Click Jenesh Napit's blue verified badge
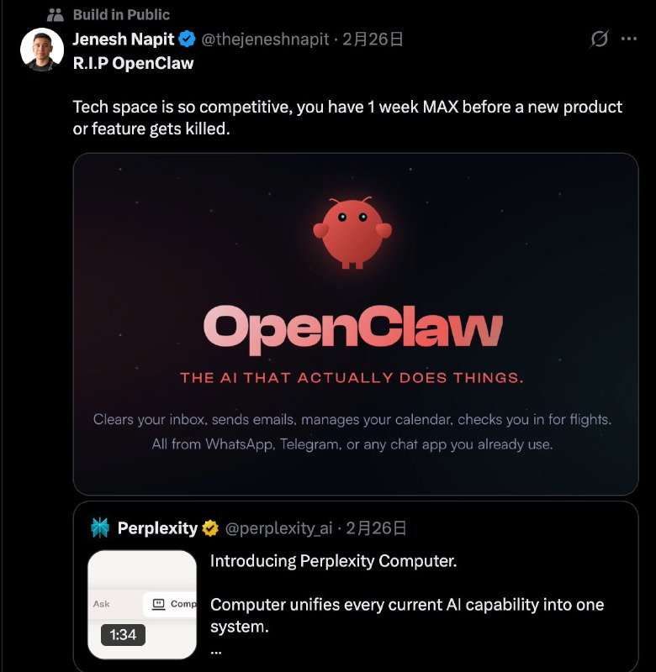The height and width of the screenshot is (672, 656). click(x=187, y=39)
